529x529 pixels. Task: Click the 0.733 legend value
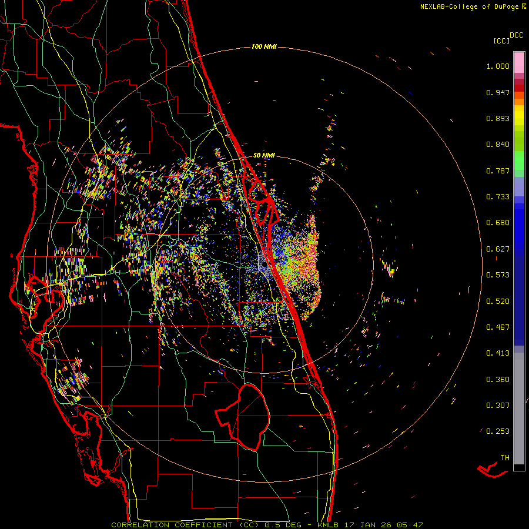click(x=498, y=197)
